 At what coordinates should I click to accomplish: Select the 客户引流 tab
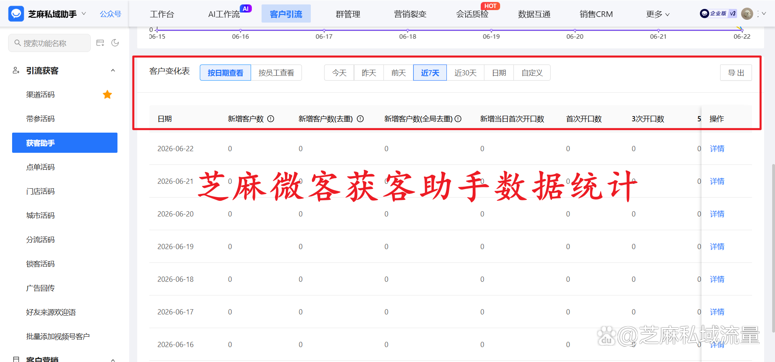286,14
